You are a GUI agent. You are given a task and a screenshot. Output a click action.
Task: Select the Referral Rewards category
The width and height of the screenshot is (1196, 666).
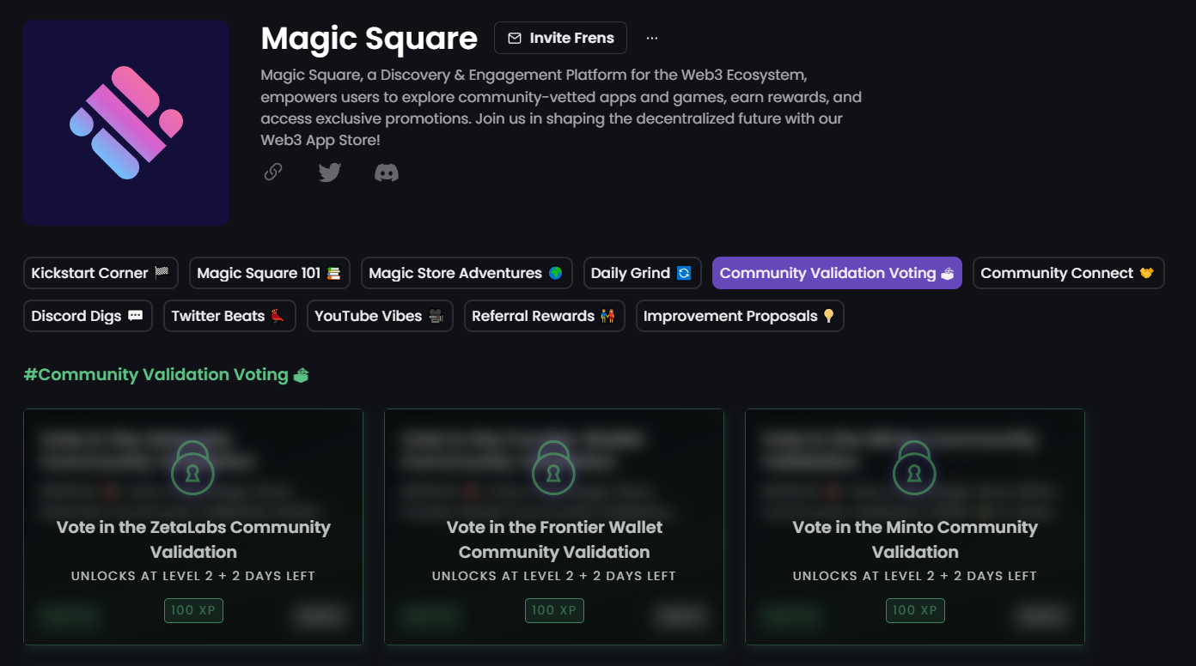[x=544, y=316]
